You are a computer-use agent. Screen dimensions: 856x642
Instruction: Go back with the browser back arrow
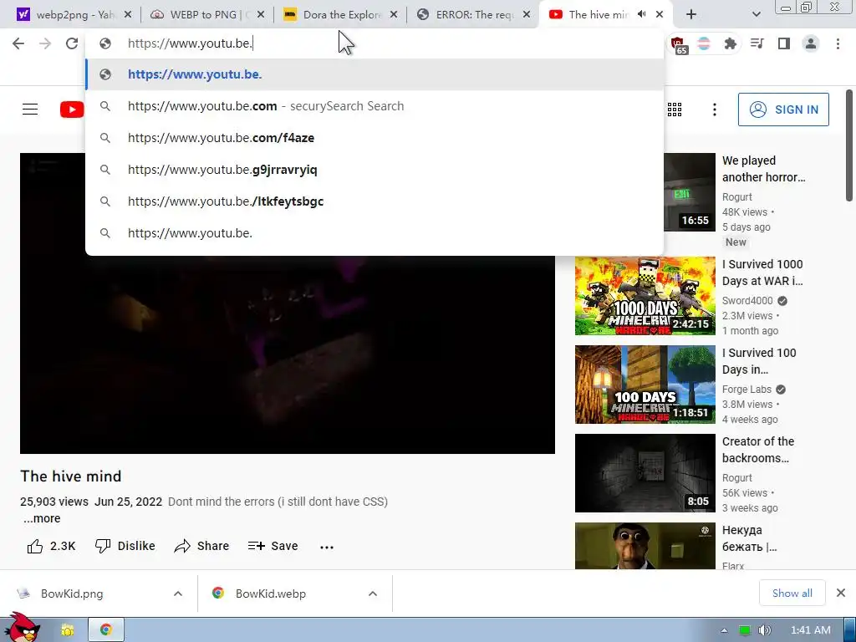point(18,43)
